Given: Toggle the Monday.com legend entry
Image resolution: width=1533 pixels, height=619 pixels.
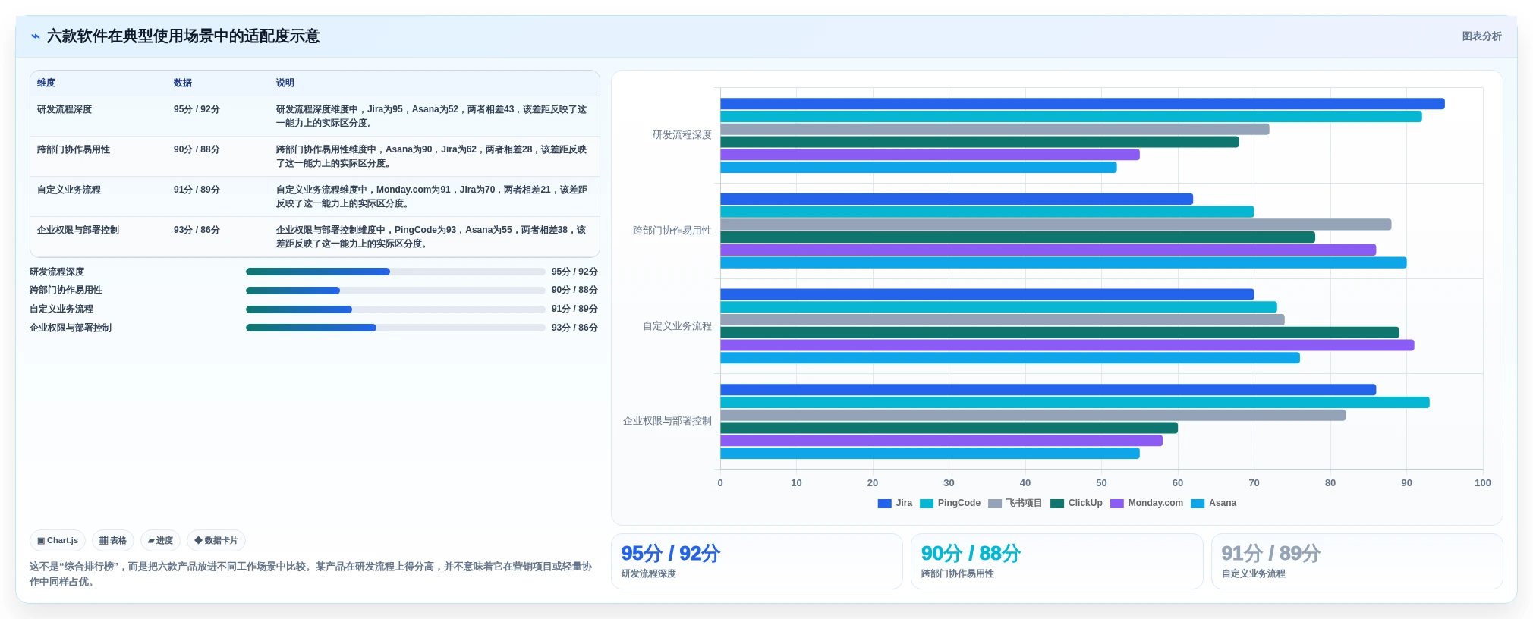Looking at the screenshot, I should click(x=1146, y=503).
